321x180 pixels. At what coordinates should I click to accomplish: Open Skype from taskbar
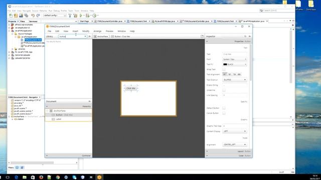[74, 177]
